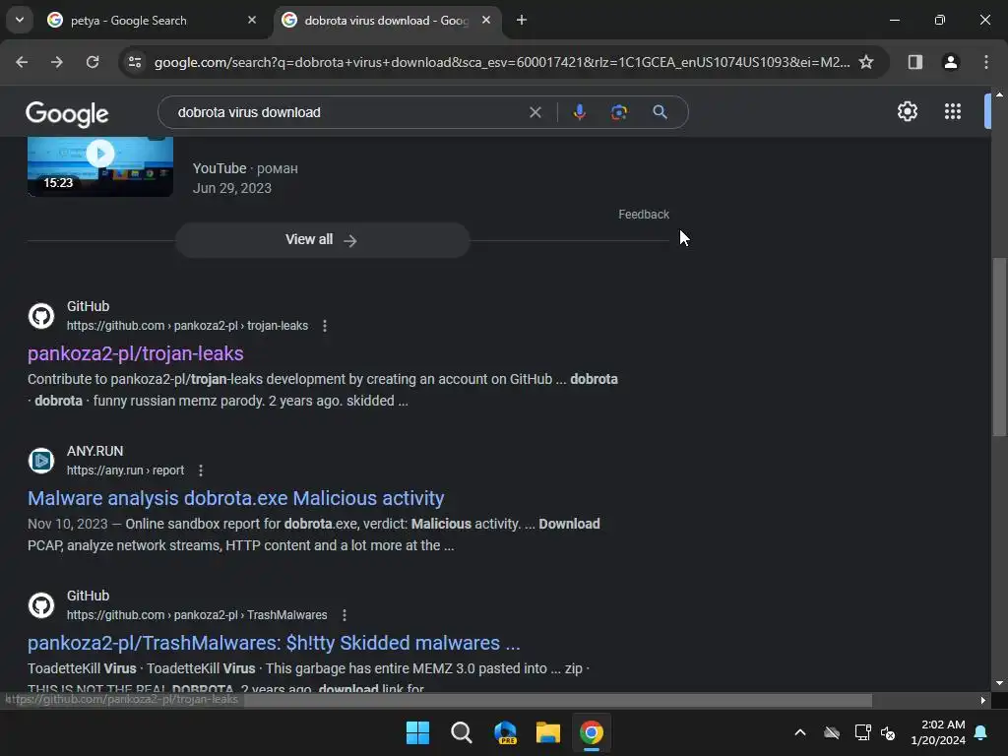This screenshot has height=756, width=1008.
Task: Open pankoza2-pl/TrashMalwares result link
Action: tap(274, 643)
